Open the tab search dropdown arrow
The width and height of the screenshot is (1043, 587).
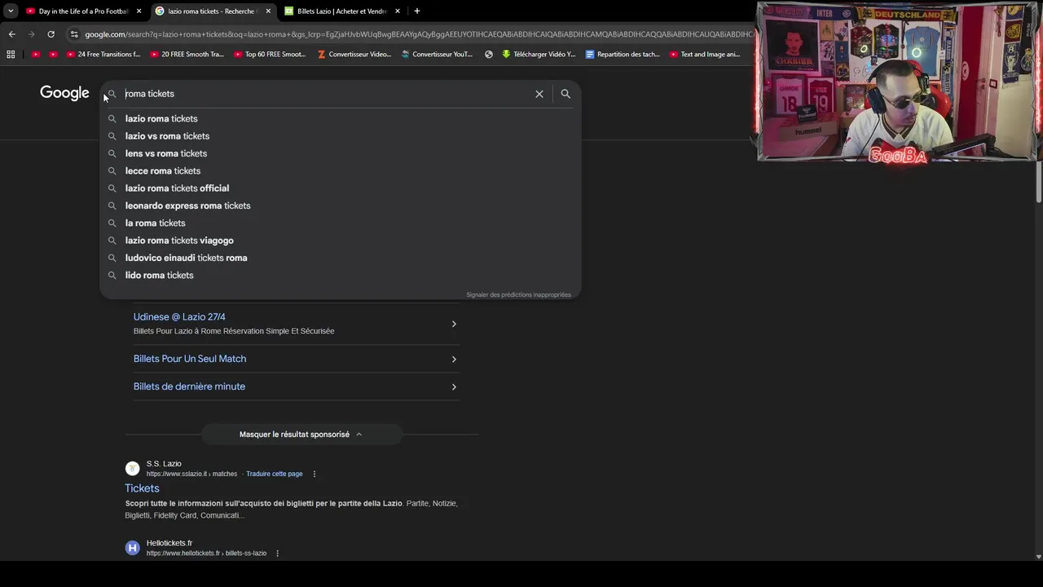[x=11, y=11]
